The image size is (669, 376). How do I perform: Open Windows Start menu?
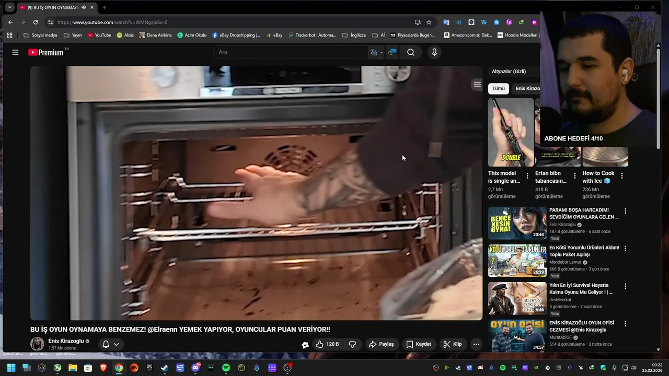click(11, 368)
